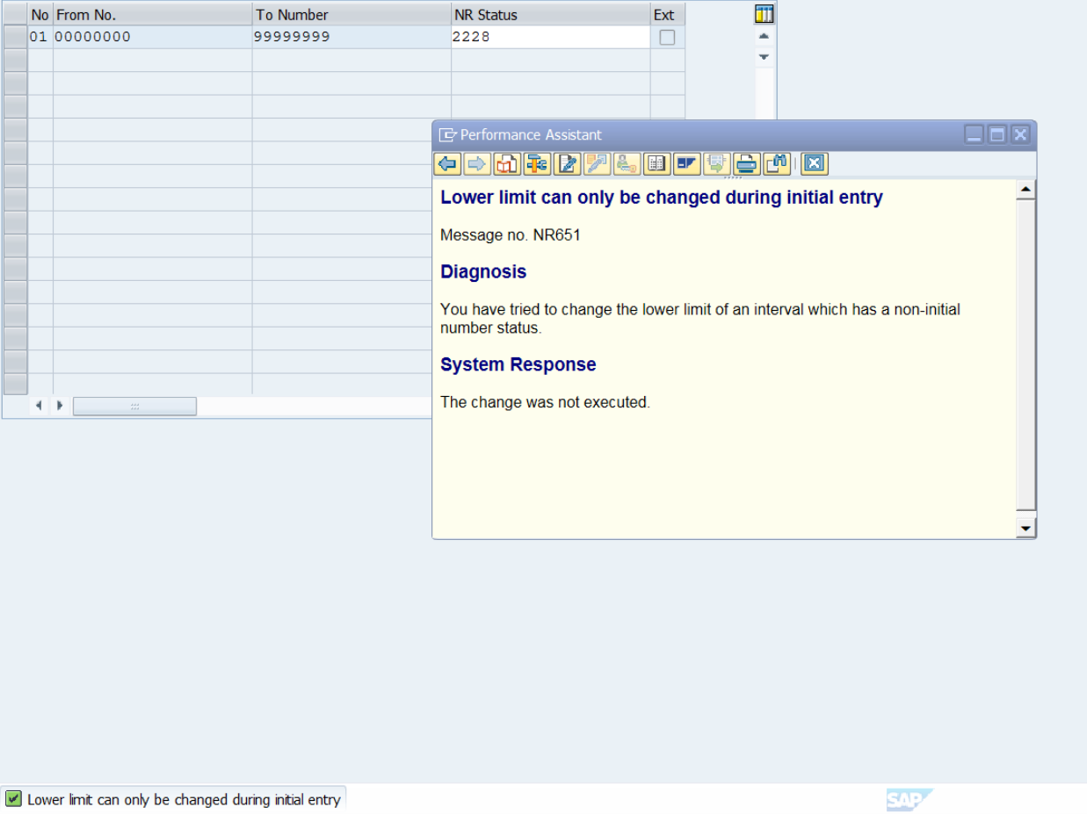Select row 01 using its row selector
This screenshot has width=1087, height=814.
[x=15, y=37]
